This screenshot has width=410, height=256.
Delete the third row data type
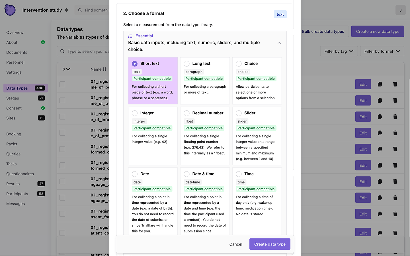tap(395, 117)
